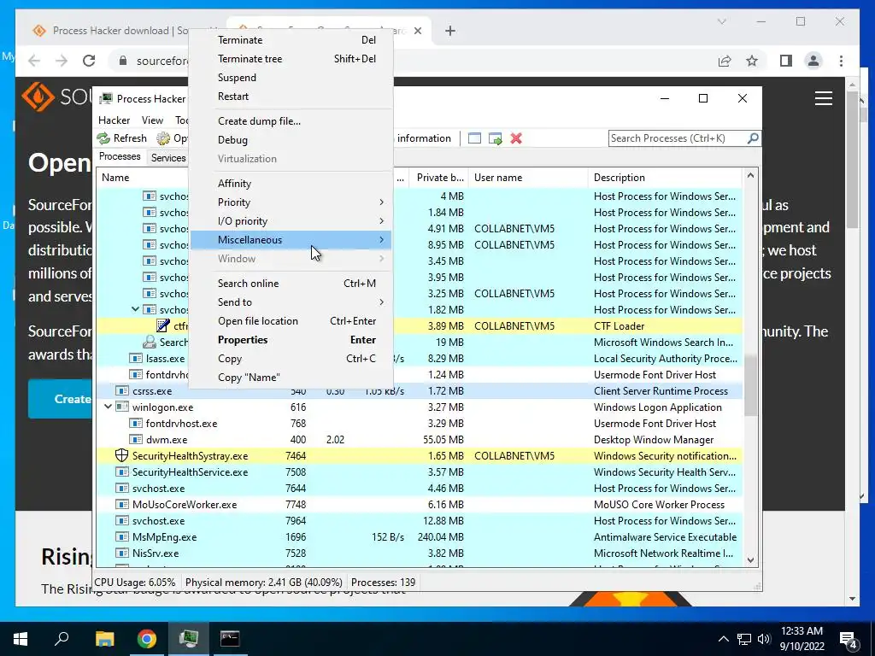875x656 pixels.
Task: Open the Hacker menu
Action: [x=114, y=120]
